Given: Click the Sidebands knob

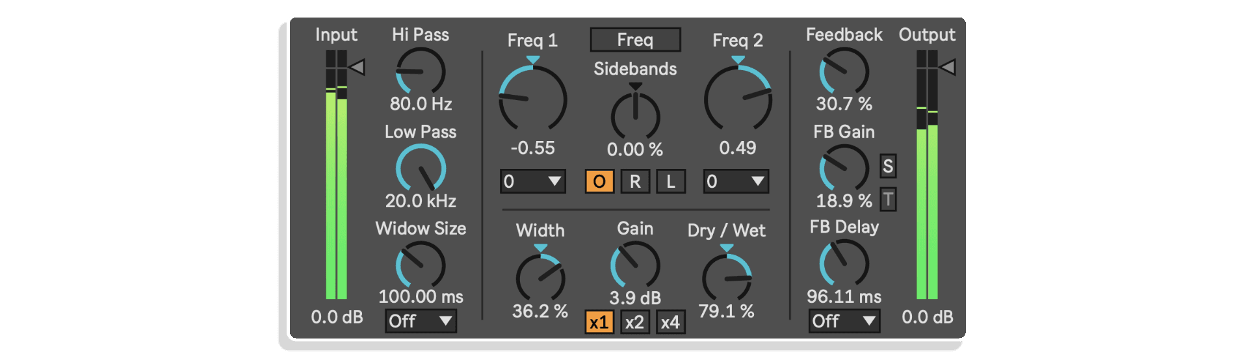Looking at the screenshot, I should pos(635,116).
